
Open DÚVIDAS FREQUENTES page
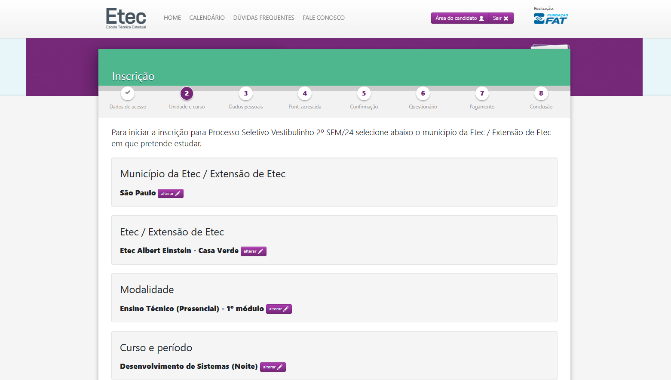click(263, 18)
